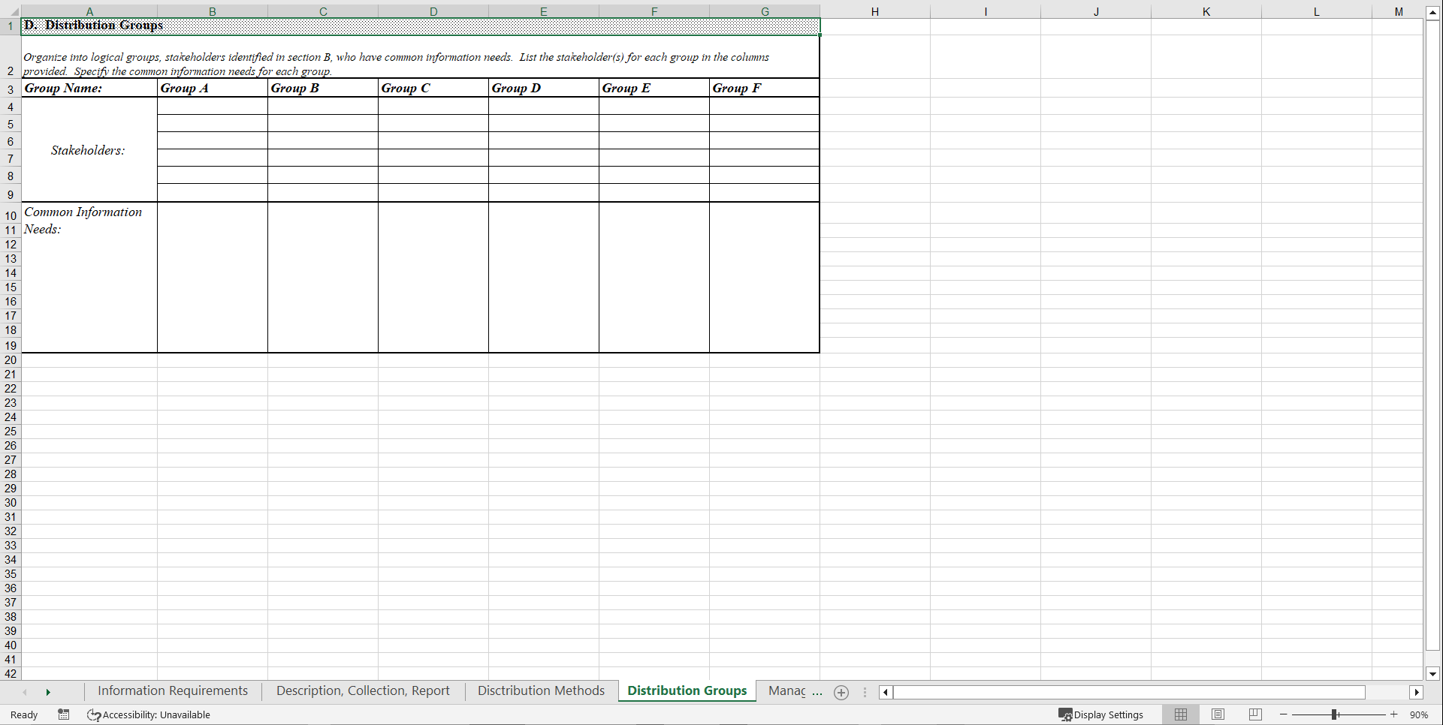Click the next sheet navigation arrow
1443x725 pixels.
coord(48,692)
